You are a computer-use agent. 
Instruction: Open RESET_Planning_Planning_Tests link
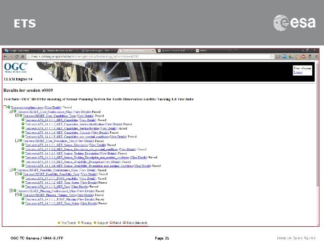49,195
